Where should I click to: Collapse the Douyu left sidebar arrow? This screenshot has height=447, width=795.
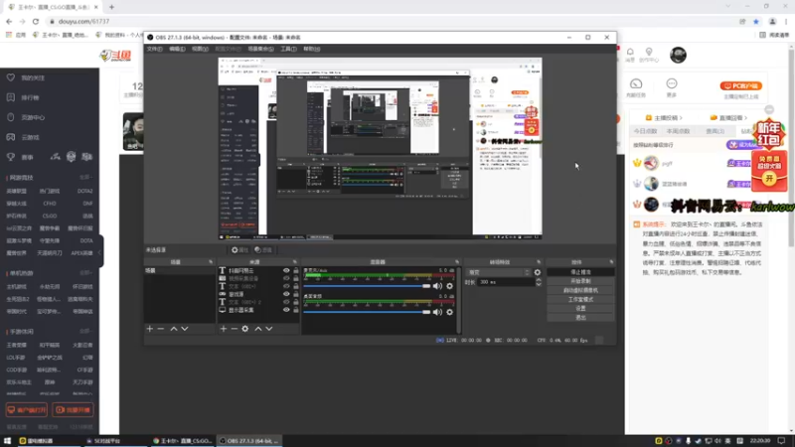coord(100,252)
